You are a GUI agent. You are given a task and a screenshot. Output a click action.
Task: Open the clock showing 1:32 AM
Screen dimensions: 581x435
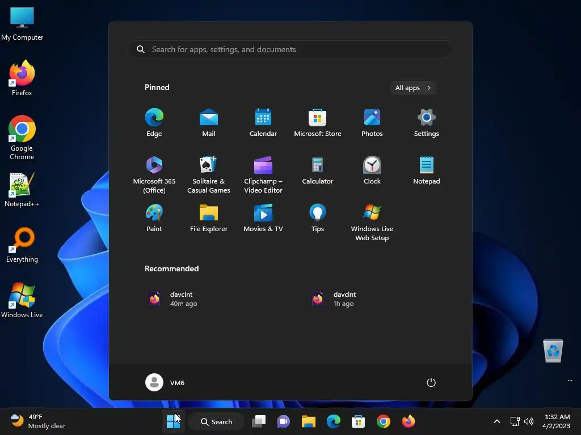click(557, 421)
